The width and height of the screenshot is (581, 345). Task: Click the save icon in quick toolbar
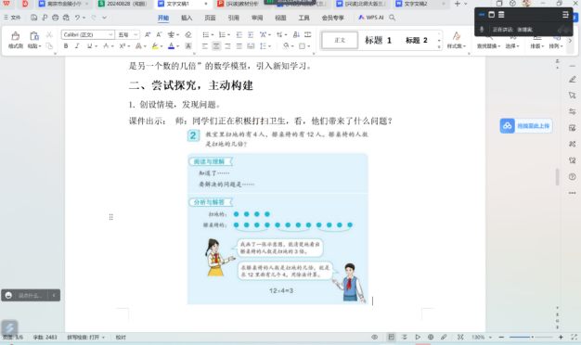click(33, 18)
